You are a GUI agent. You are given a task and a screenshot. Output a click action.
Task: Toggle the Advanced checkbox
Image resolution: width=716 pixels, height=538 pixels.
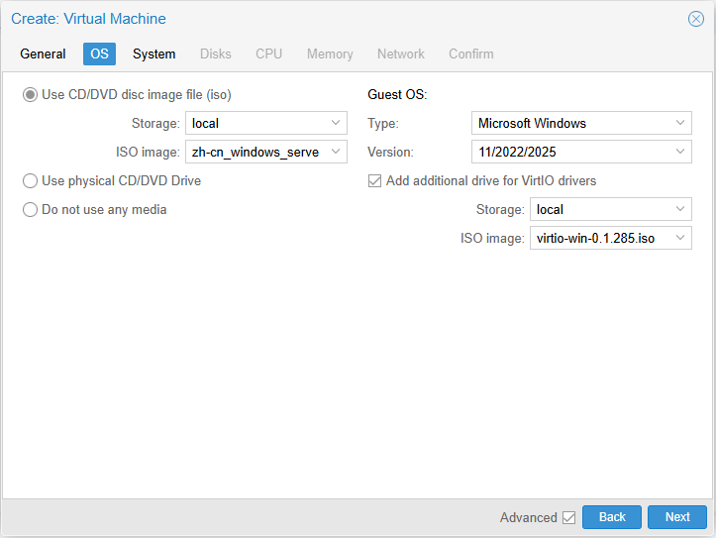coord(568,517)
